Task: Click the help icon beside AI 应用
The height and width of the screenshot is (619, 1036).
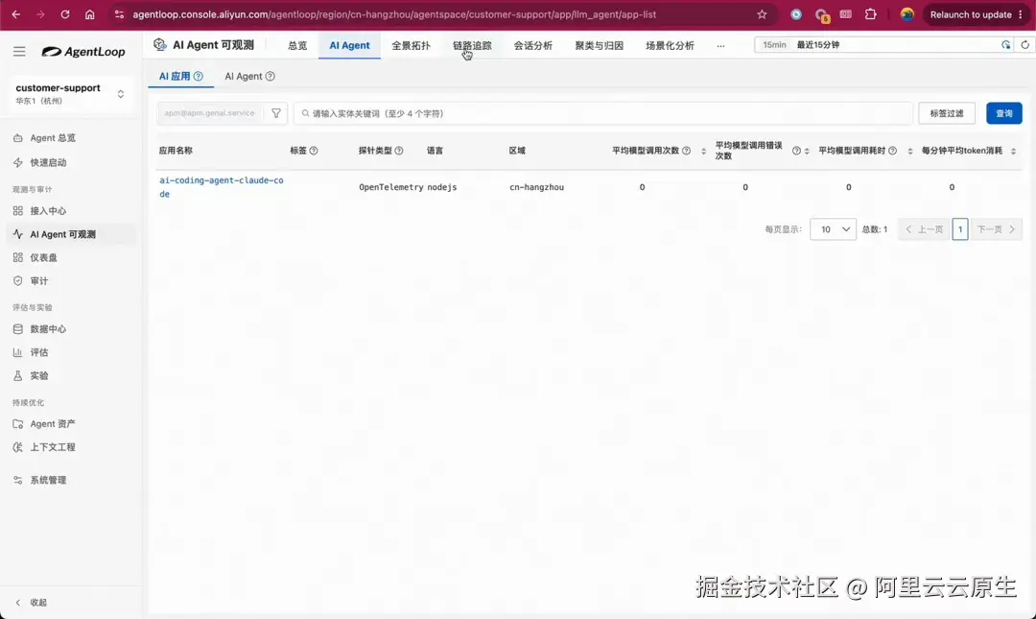Action: pos(198,76)
